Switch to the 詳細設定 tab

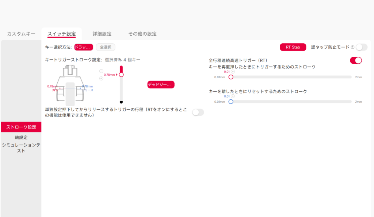click(x=102, y=34)
